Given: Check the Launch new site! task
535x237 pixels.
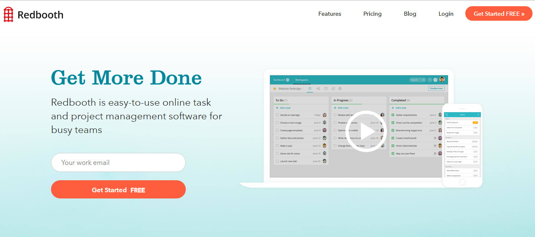Looking at the screenshot, I should [277, 161].
